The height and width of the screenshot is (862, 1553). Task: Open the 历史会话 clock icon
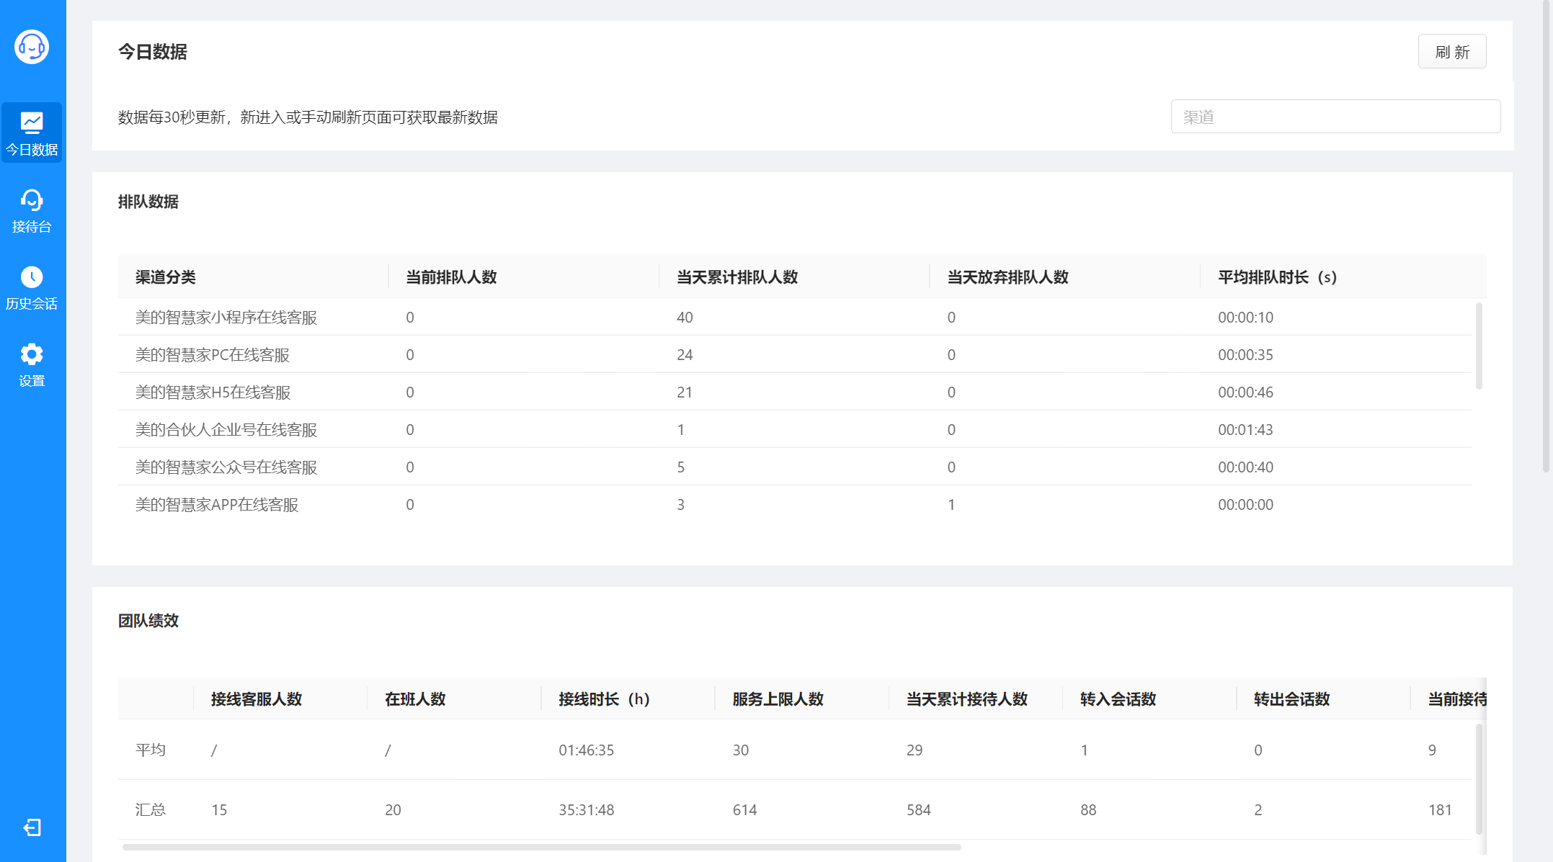pos(32,277)
